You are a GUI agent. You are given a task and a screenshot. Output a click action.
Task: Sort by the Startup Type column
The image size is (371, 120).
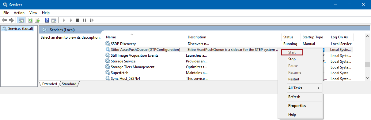(313, 37)
